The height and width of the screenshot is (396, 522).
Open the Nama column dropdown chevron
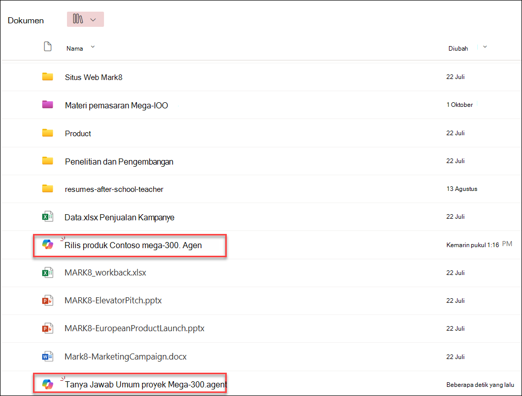coord(93,47)
